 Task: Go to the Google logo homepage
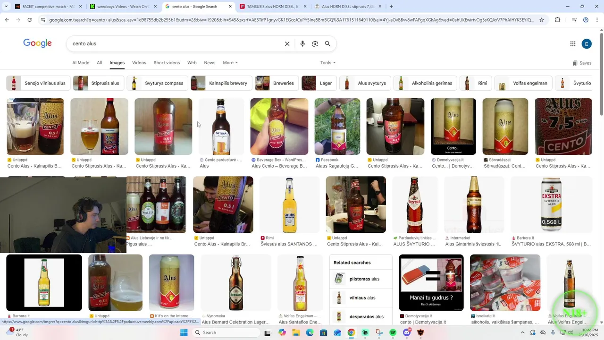point(37,43)
